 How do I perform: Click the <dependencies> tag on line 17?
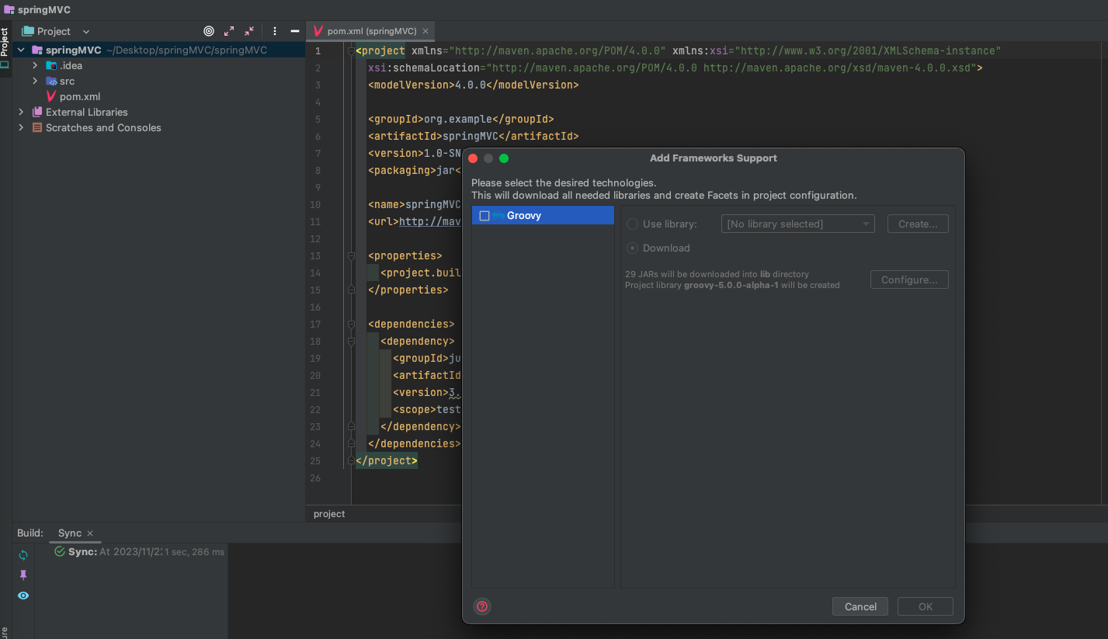[x=411, y=324]
